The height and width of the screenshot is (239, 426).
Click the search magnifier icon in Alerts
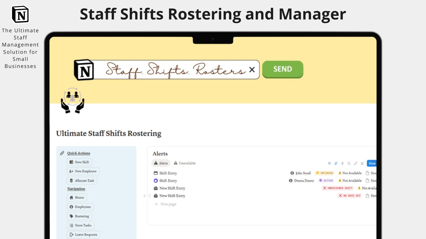(x=349, y=163)
